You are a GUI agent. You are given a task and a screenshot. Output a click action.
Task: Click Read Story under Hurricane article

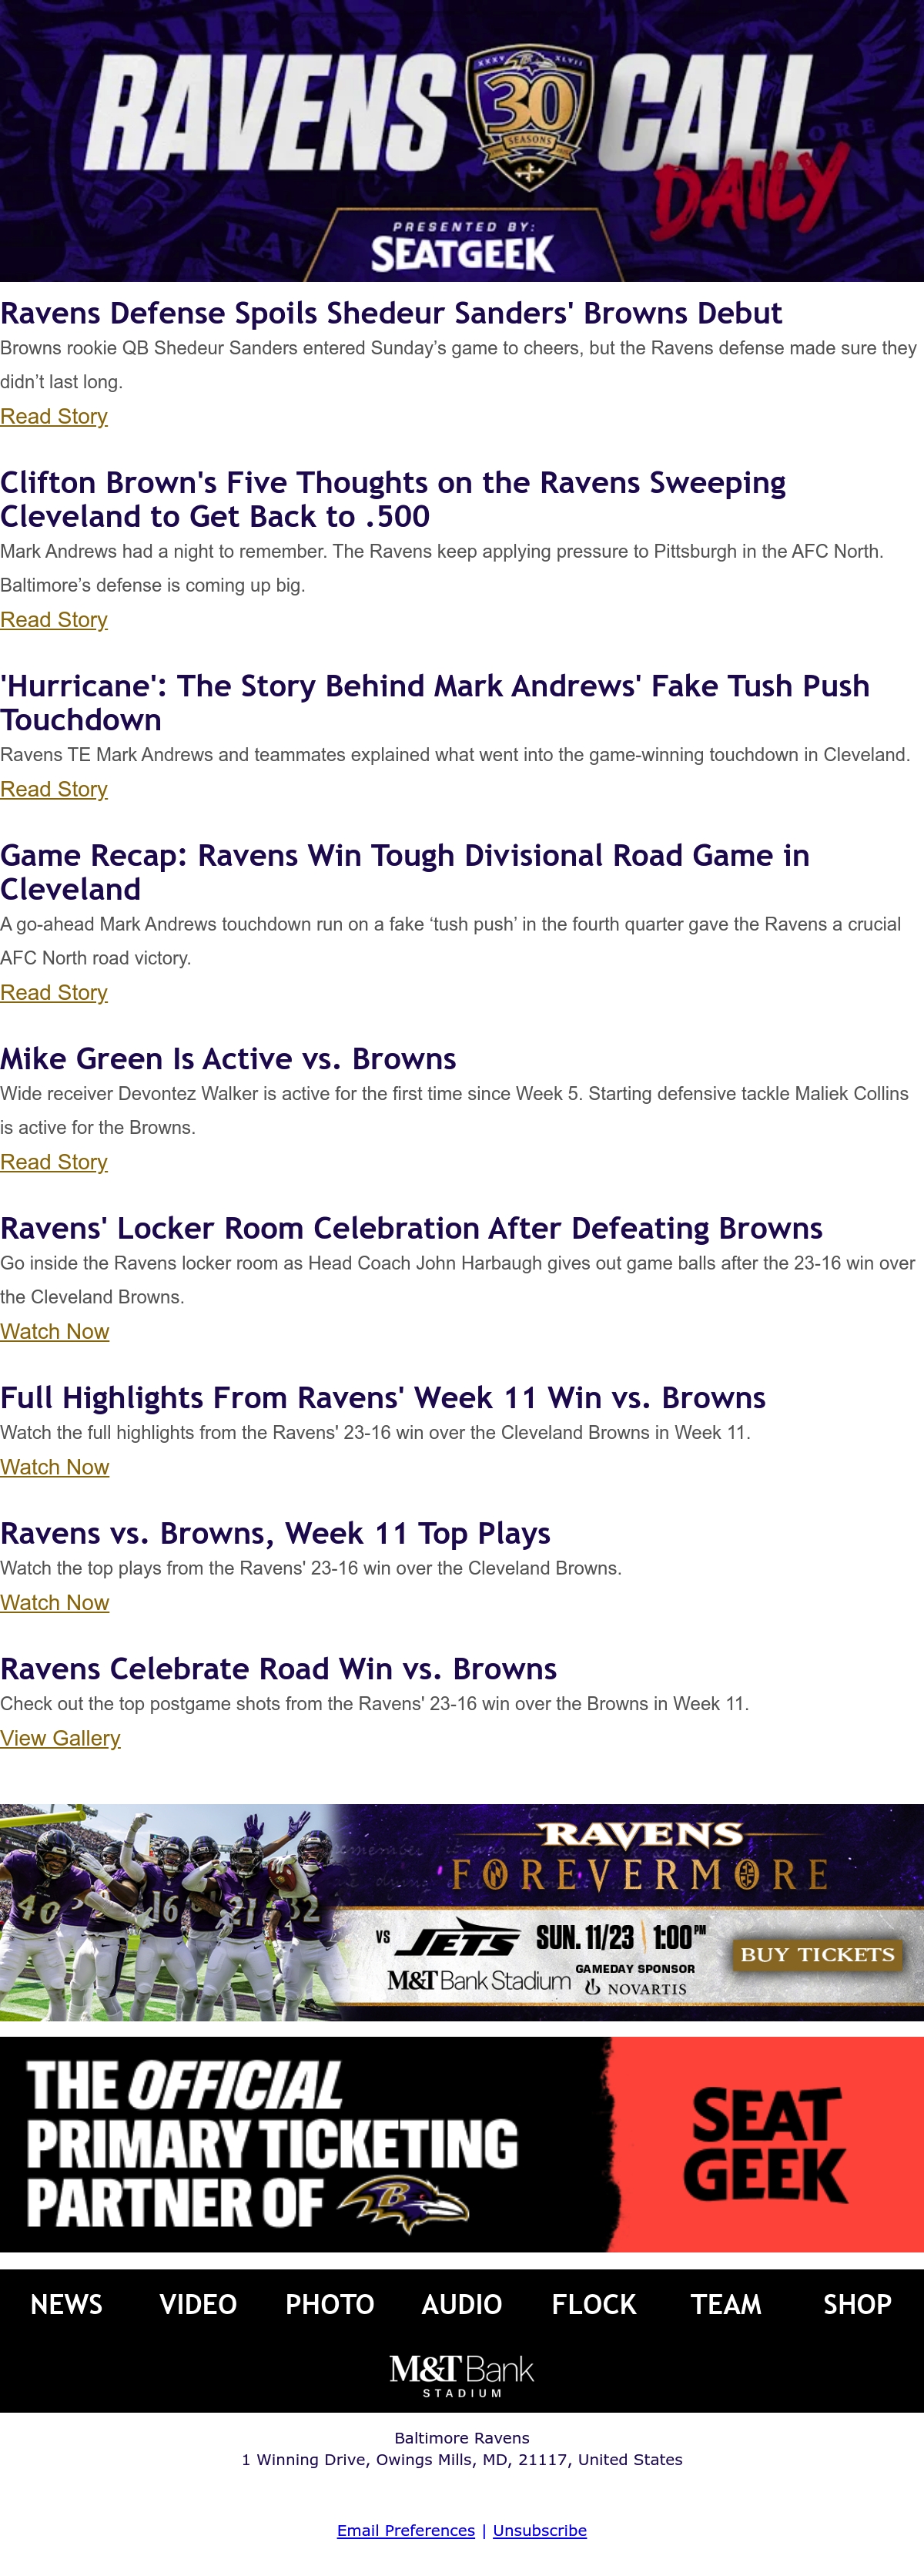[54, 789]
